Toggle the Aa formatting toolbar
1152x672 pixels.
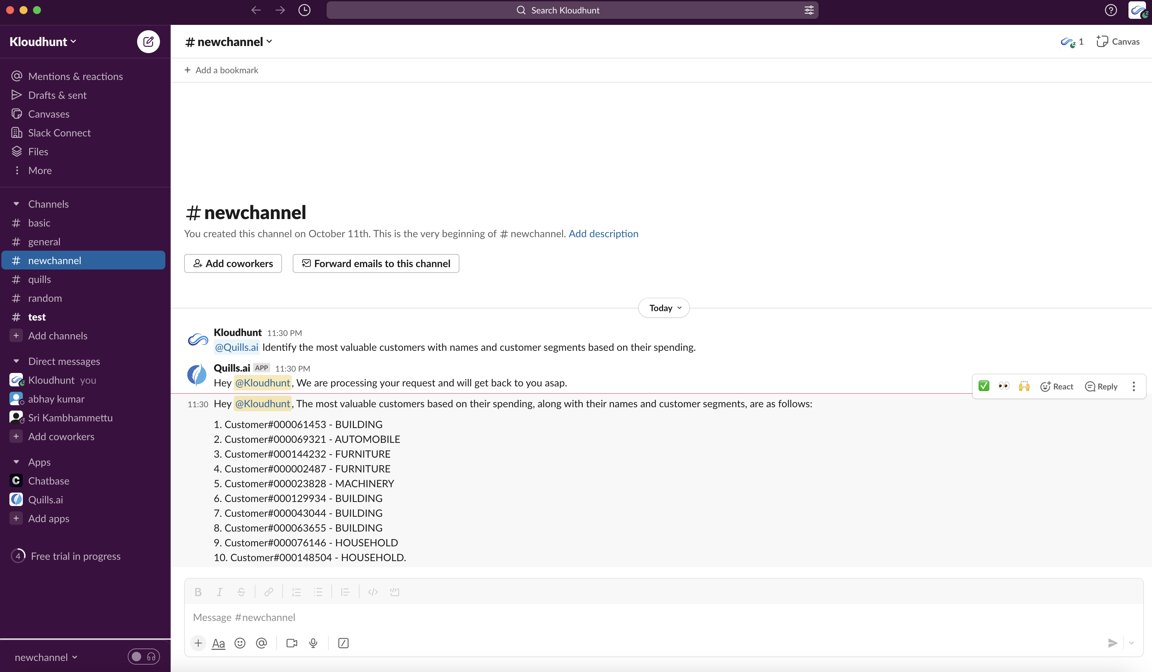coord(218,643)
